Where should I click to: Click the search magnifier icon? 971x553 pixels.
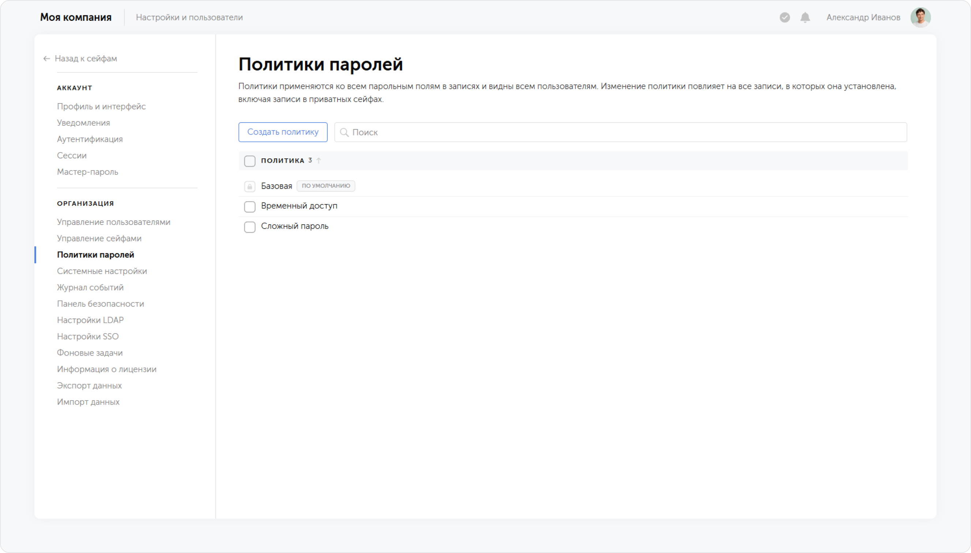coord(344,132)
